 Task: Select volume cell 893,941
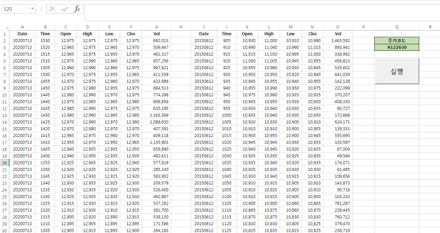pos(338,47)
